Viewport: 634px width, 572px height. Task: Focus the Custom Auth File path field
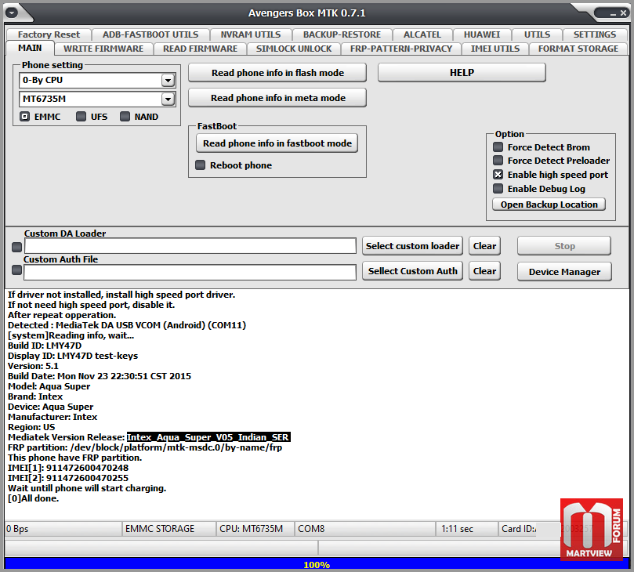pyautogui.click(x=190, y=273)
